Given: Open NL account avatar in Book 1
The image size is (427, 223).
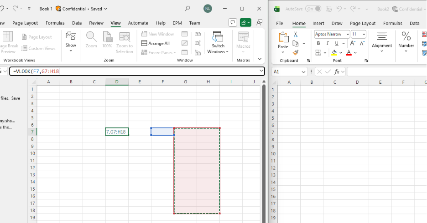Looking at the screenshot, I should point(208,9).
